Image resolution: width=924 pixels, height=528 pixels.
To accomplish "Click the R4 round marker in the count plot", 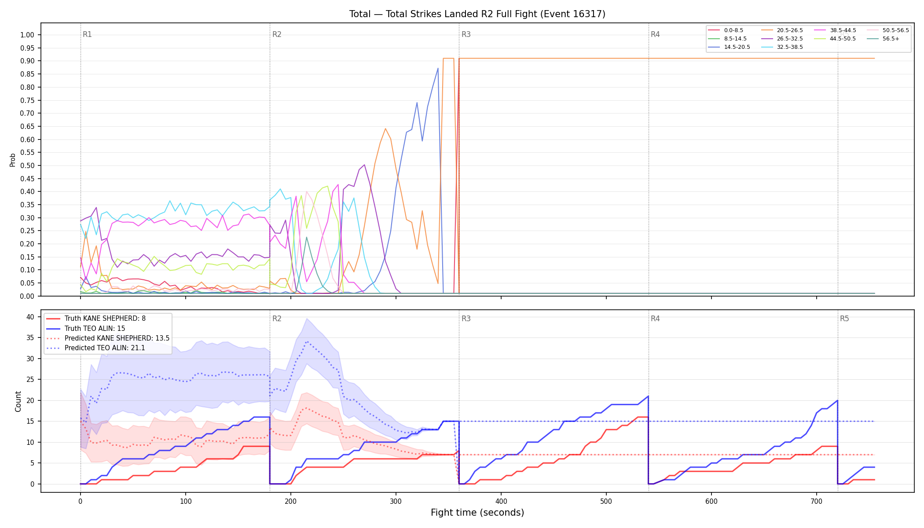I will (x=655, y=319).
